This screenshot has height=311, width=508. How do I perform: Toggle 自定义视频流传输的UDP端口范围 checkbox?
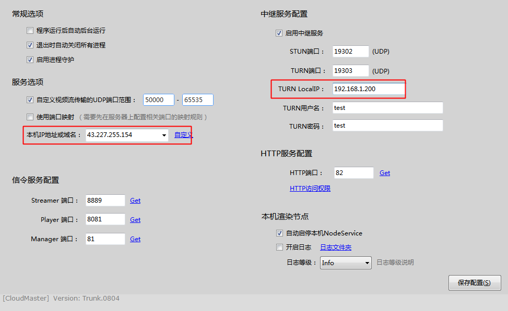pos(30,100)
